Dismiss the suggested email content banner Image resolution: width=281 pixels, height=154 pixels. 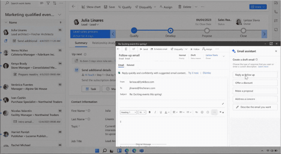pos(206,73)
